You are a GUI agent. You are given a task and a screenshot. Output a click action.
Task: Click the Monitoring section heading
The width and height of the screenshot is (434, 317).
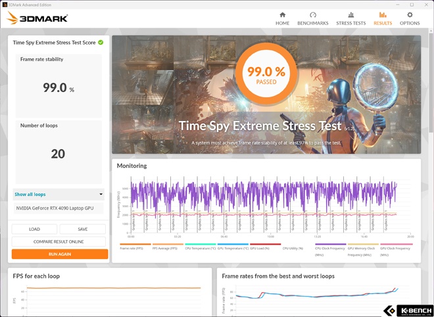pos(132,166)
